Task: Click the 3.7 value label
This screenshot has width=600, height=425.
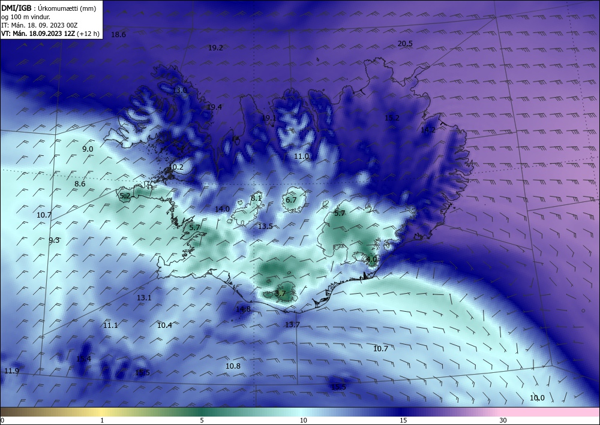Action: point(280,294)
